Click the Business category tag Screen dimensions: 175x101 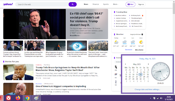pos(39,84)
